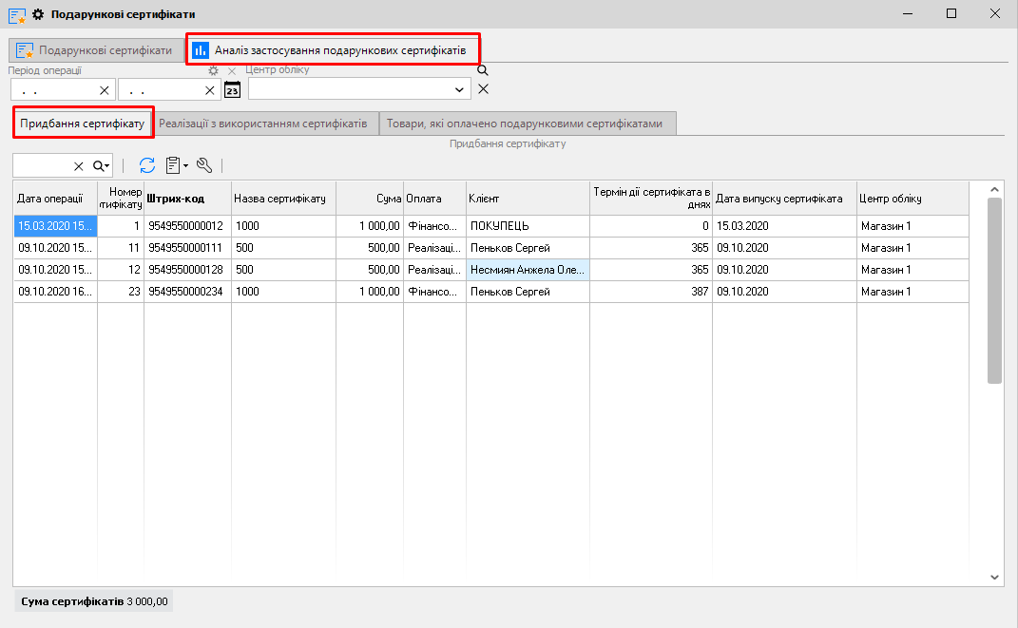The height and width of the screenshot is (628, 1018).
Task: Open Товари, які оплачено подарунковими сертифікатами tab
Action: click(x=525, y=124)
